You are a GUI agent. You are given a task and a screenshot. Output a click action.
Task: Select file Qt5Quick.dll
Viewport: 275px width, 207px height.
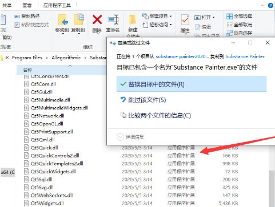coord(45,148)
